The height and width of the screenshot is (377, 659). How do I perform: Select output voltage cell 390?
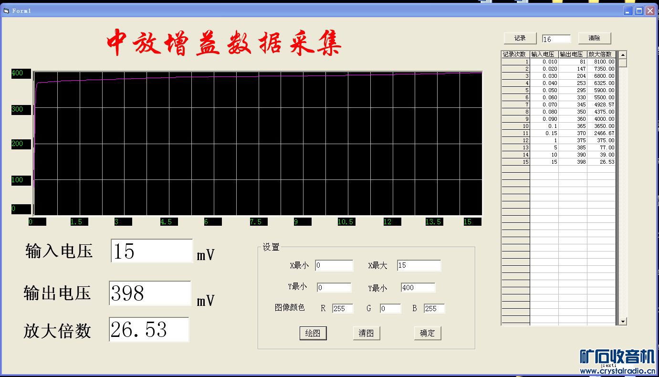click(573, 155)
